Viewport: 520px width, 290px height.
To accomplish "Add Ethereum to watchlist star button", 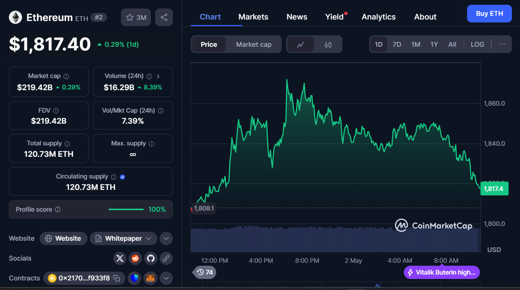I will click(x=136, y=17).
